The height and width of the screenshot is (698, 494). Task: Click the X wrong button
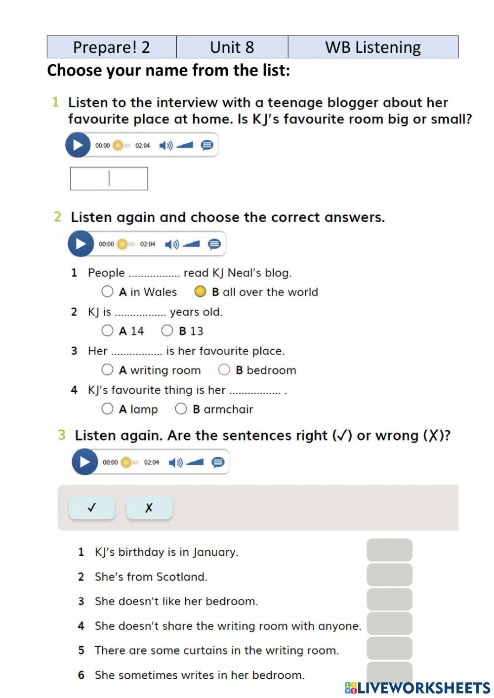tap(149, 508)
